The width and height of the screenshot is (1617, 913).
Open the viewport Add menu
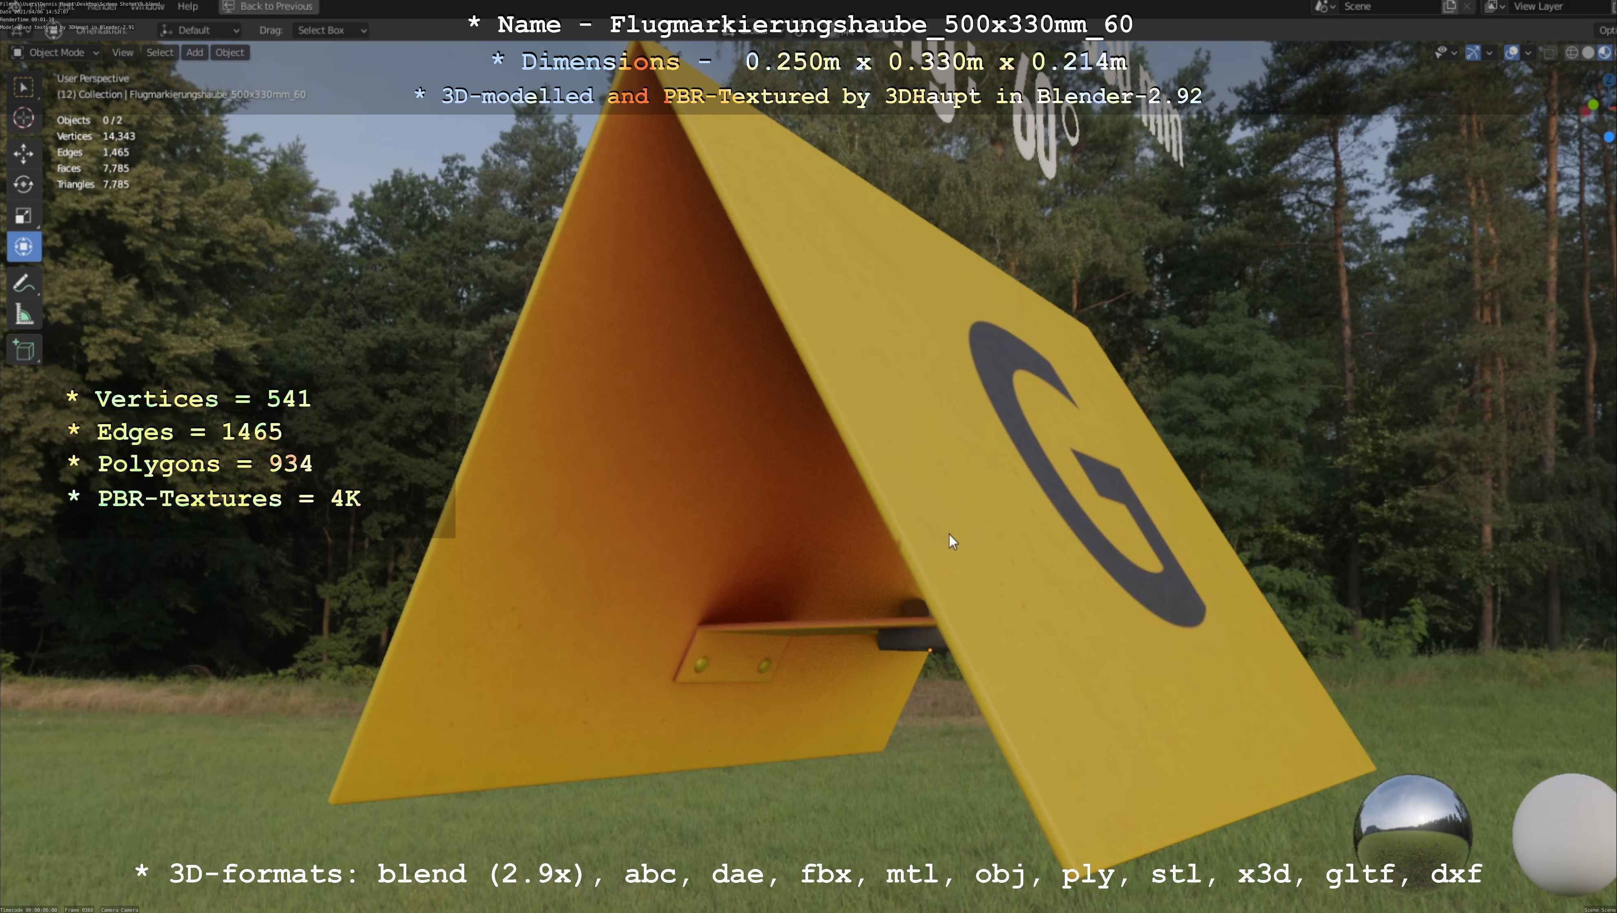[195, 53]
